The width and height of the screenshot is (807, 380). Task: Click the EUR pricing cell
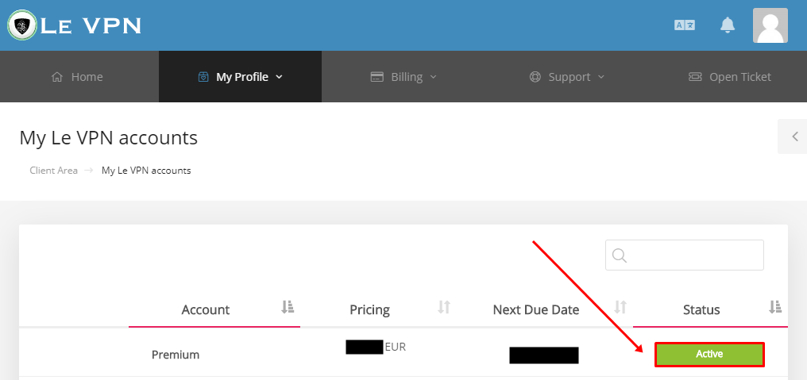396,347
